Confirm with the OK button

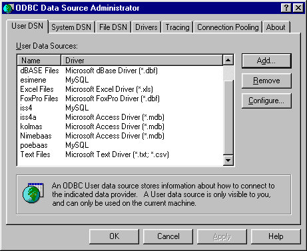(x=114, y=236)
